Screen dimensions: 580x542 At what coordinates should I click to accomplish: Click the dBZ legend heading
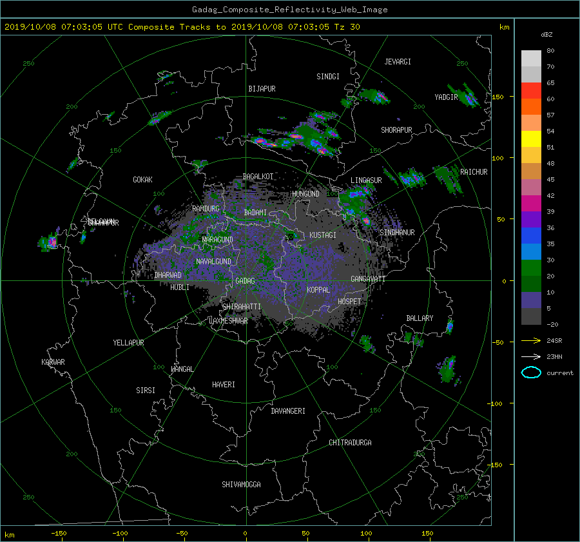546,35
